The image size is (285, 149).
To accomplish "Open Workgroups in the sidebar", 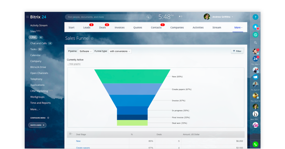I will (37, 97).
